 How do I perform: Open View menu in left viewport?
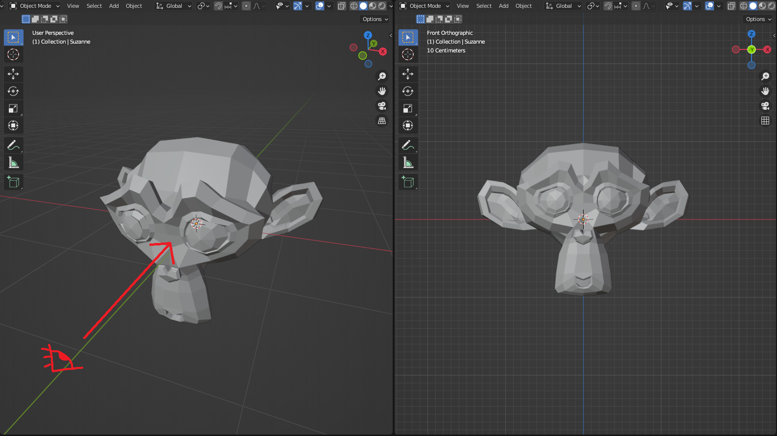73,6
